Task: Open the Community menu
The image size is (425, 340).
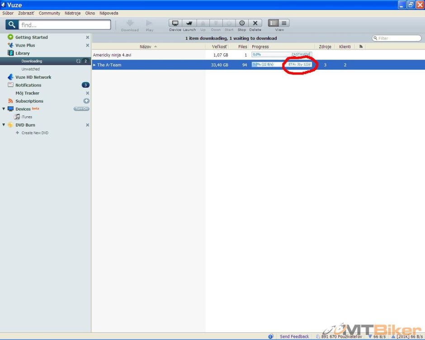Action: pyautogui.click(x=49, y=13)
